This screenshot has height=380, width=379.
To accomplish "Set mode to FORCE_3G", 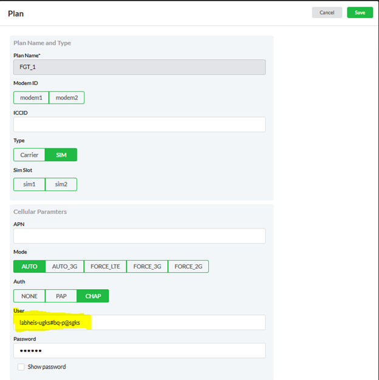I will [147, 266].
